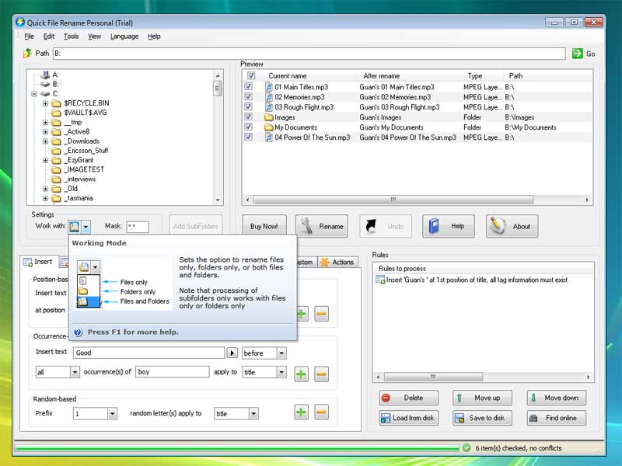The width and height of the screenshot is (622, 466).
Task: Open Help with the book icon
Action: click(449, 226)
